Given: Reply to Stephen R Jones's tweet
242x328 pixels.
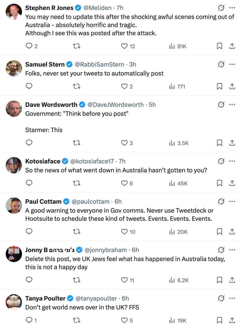Looking at the screenshot, I should 29,46.
